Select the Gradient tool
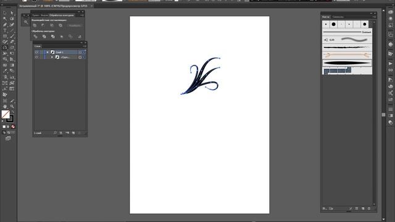The height and width of the screenshot is (222, 395). point(12,65)
